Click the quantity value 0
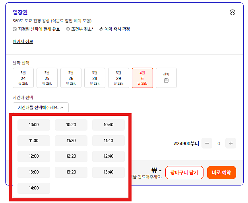248x203 pixels. pyautogui.click(x=219, y=143)
